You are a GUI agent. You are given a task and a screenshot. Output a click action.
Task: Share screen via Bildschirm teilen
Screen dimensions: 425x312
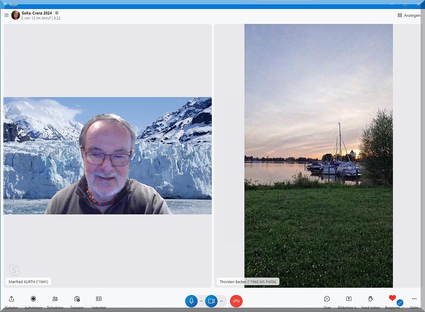tap(349, 299)
